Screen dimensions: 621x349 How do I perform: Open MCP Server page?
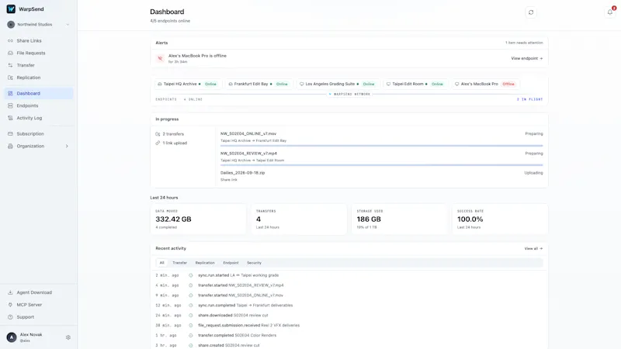(x=38, y=305)
